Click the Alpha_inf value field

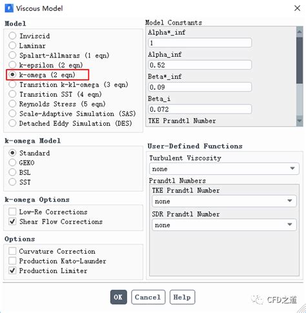[199, 65]
